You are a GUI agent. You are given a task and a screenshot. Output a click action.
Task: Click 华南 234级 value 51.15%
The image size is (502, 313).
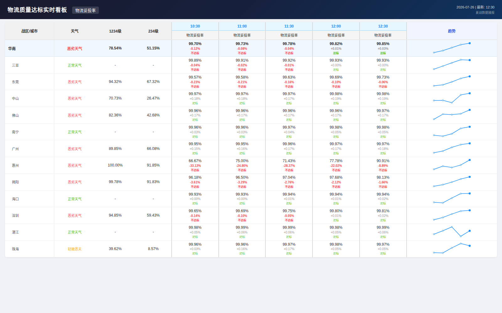pyautogui.click(x=153, y=48)
